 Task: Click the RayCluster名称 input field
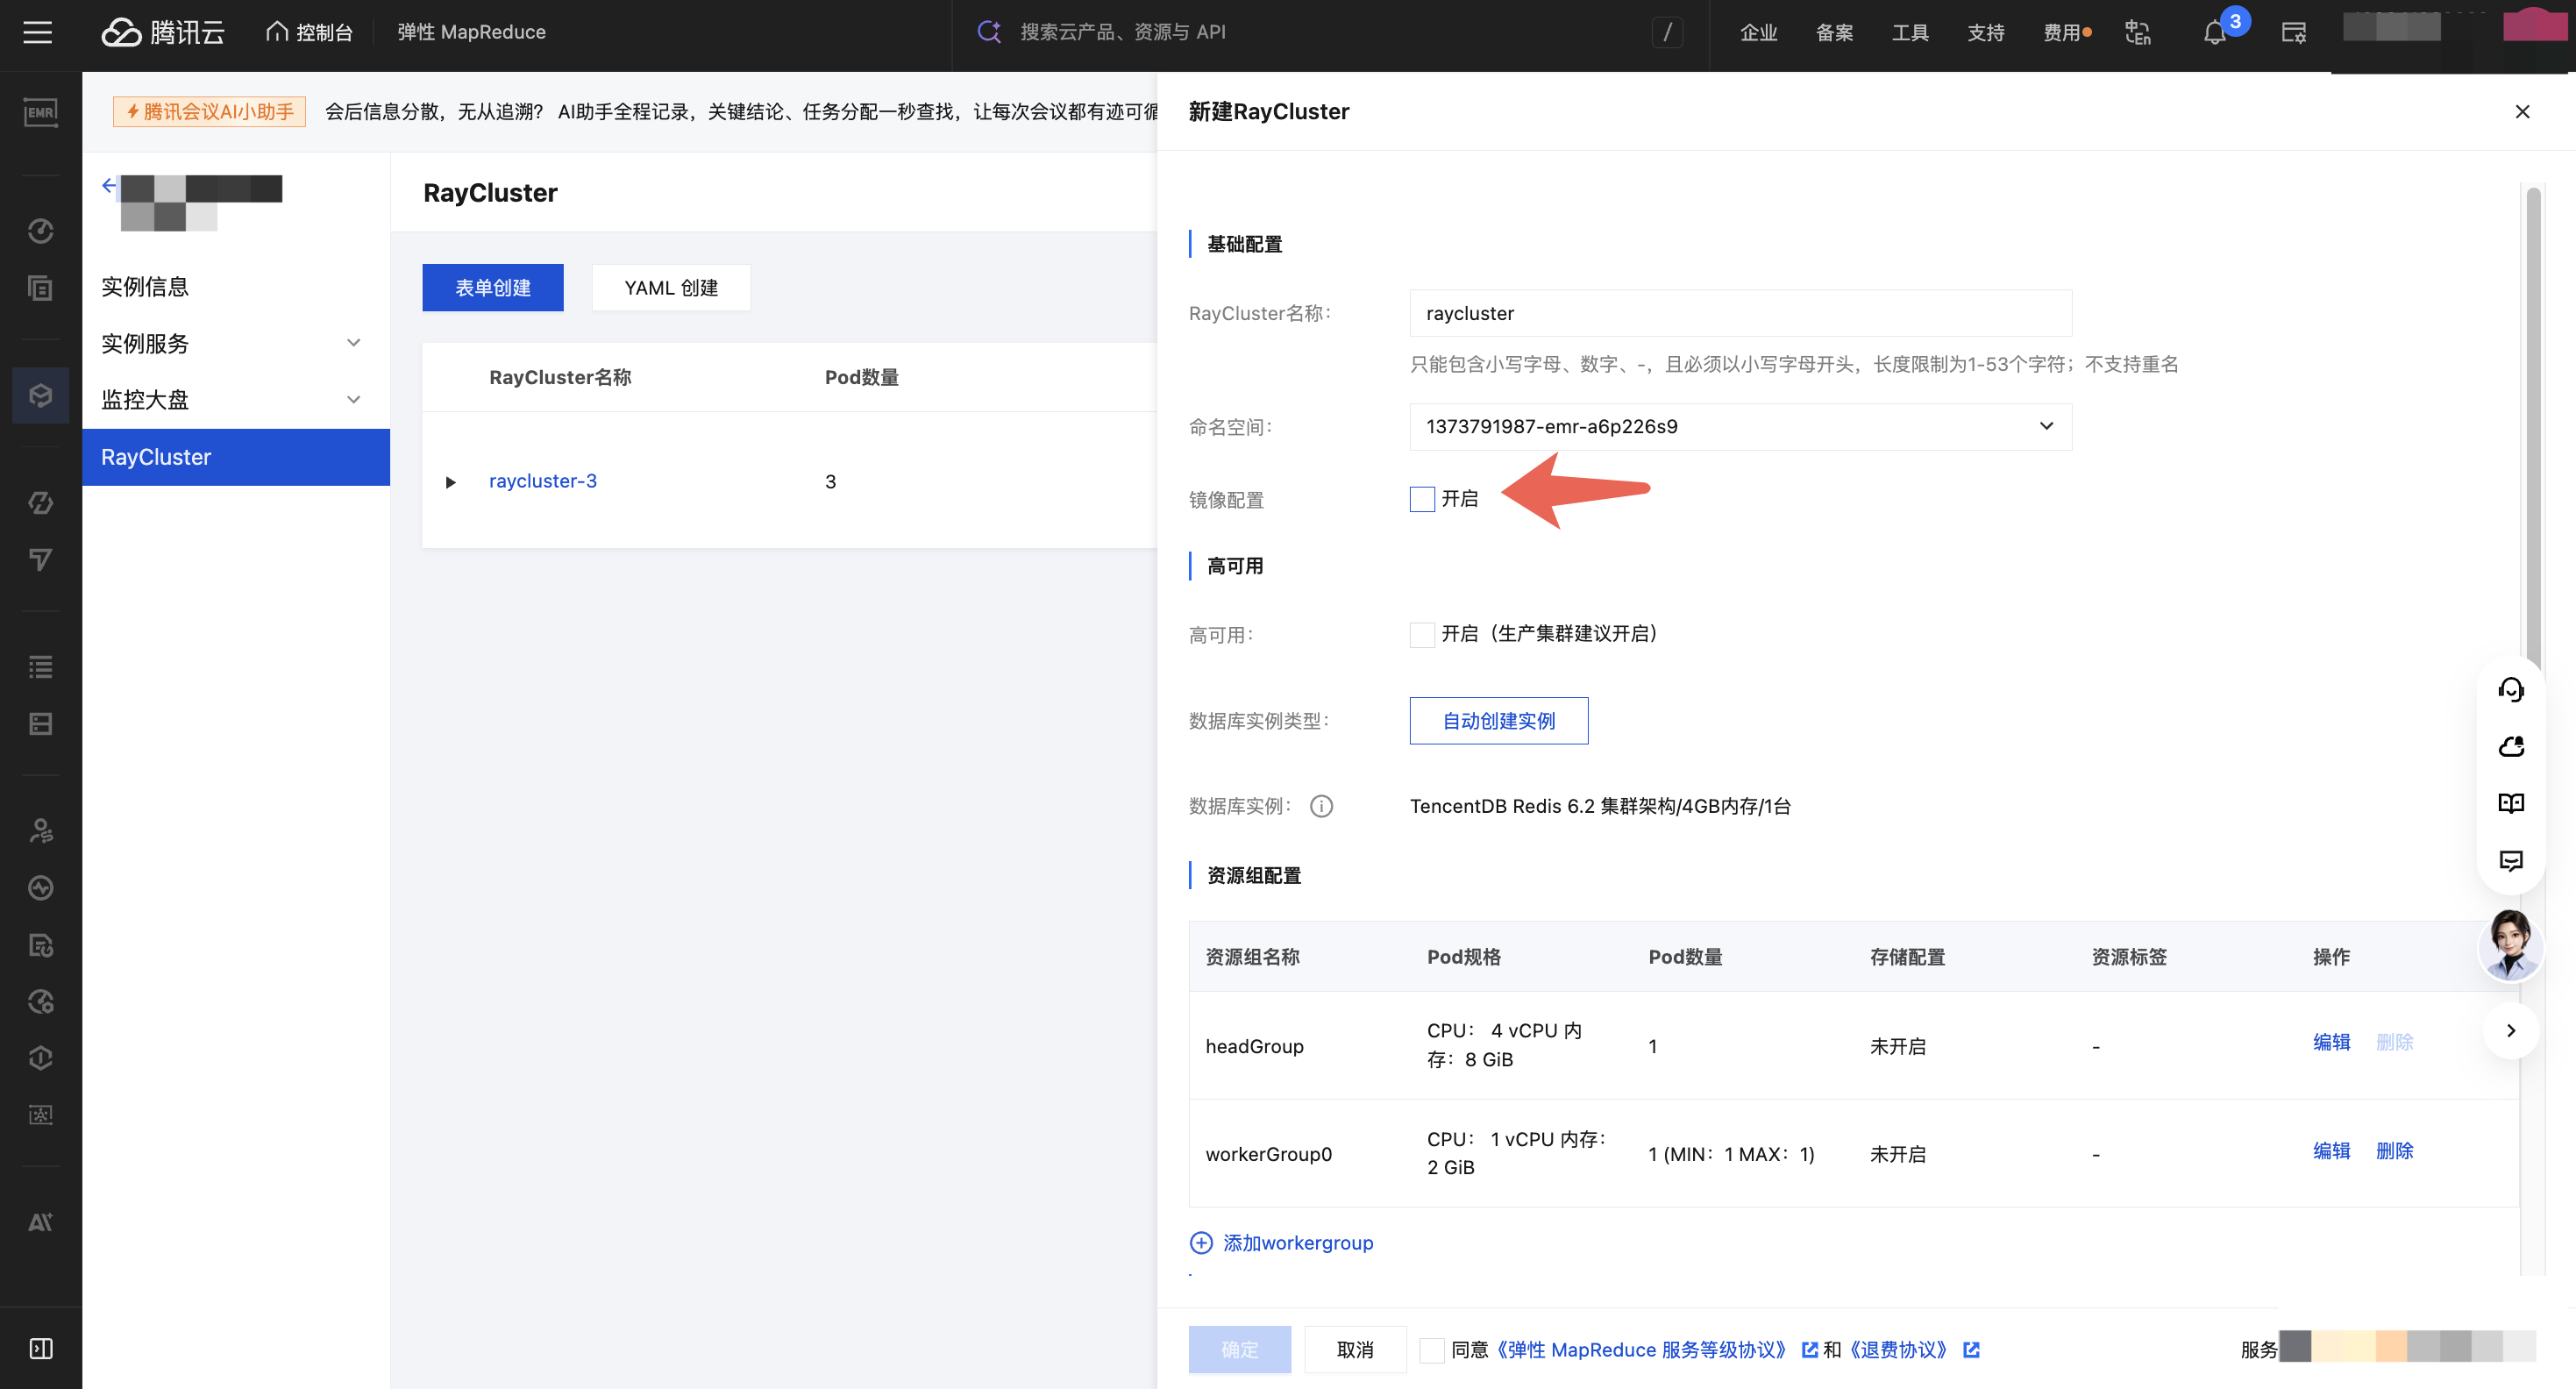pyautogui.click(x=1740, y=314)
